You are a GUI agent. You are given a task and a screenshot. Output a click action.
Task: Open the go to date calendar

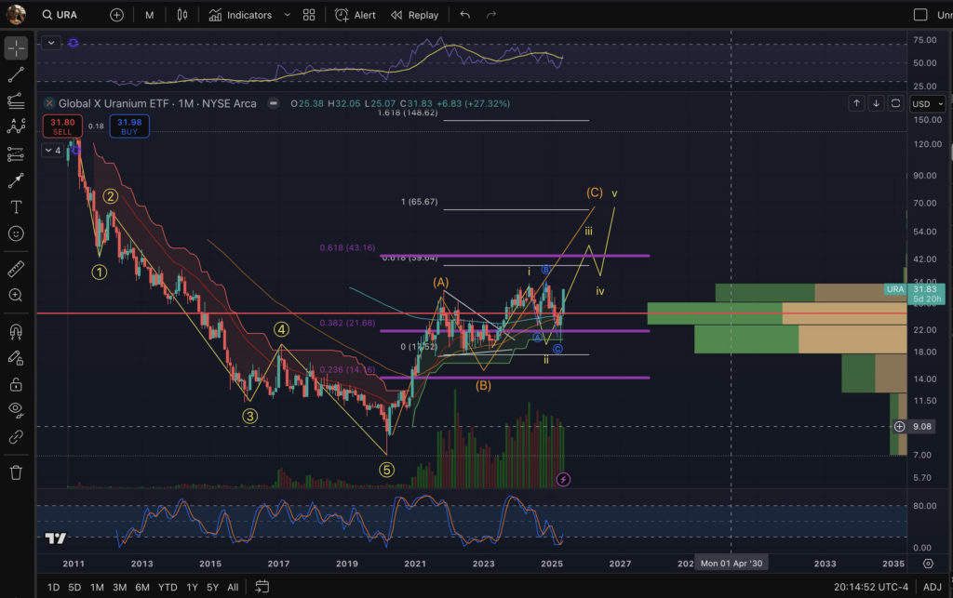262,587
